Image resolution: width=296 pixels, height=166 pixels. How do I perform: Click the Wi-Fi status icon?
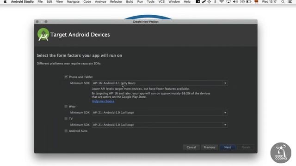point(222,2)
